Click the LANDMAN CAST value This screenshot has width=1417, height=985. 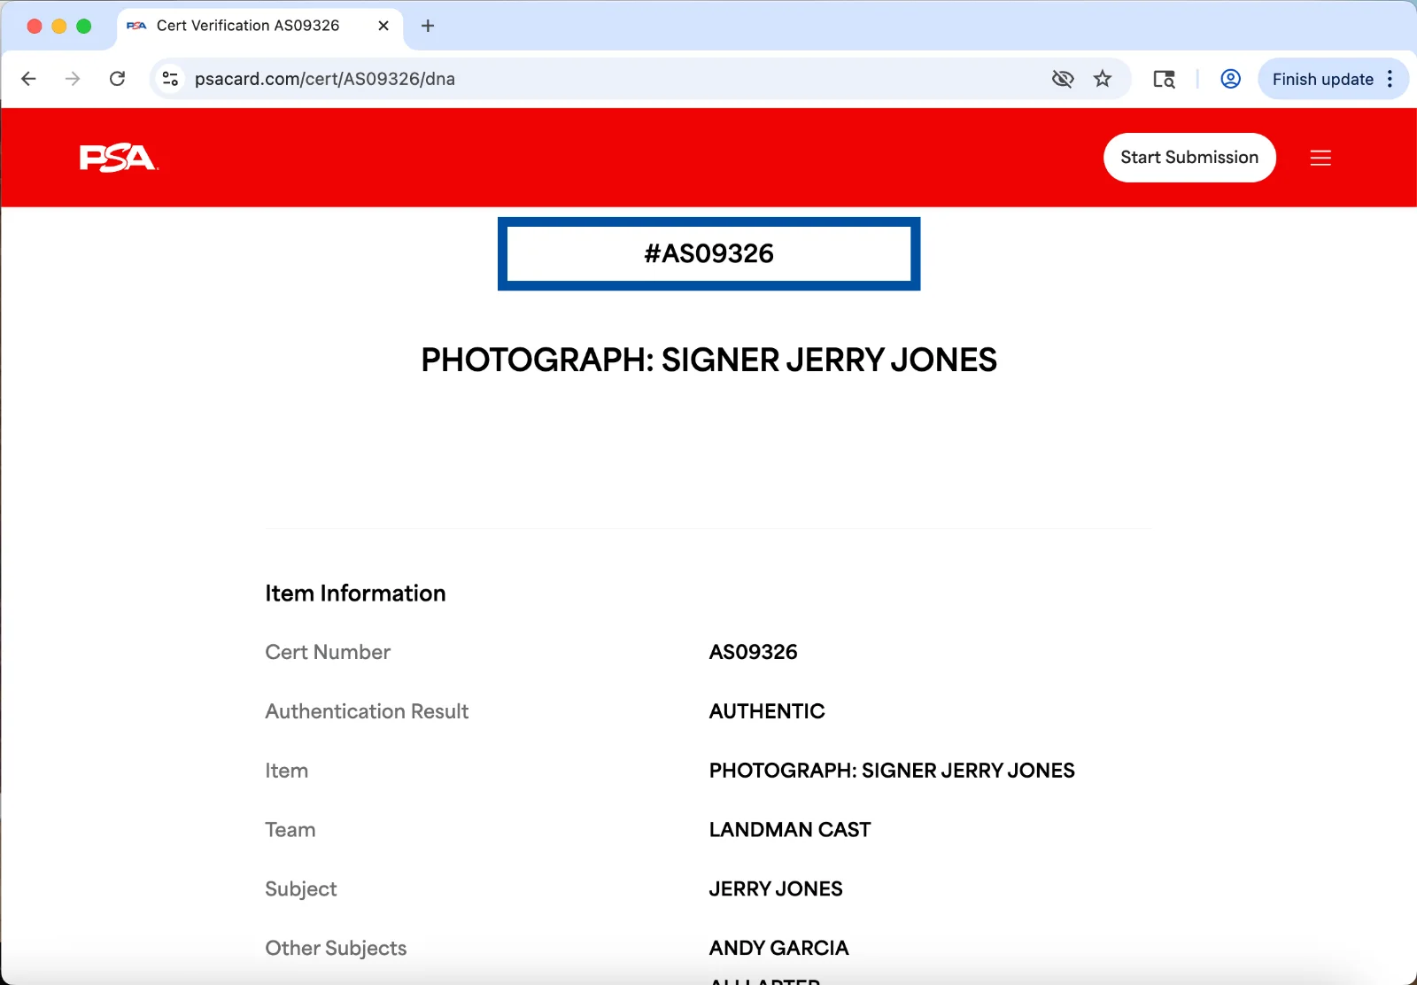pyautogui.click(x=790, y=830)
